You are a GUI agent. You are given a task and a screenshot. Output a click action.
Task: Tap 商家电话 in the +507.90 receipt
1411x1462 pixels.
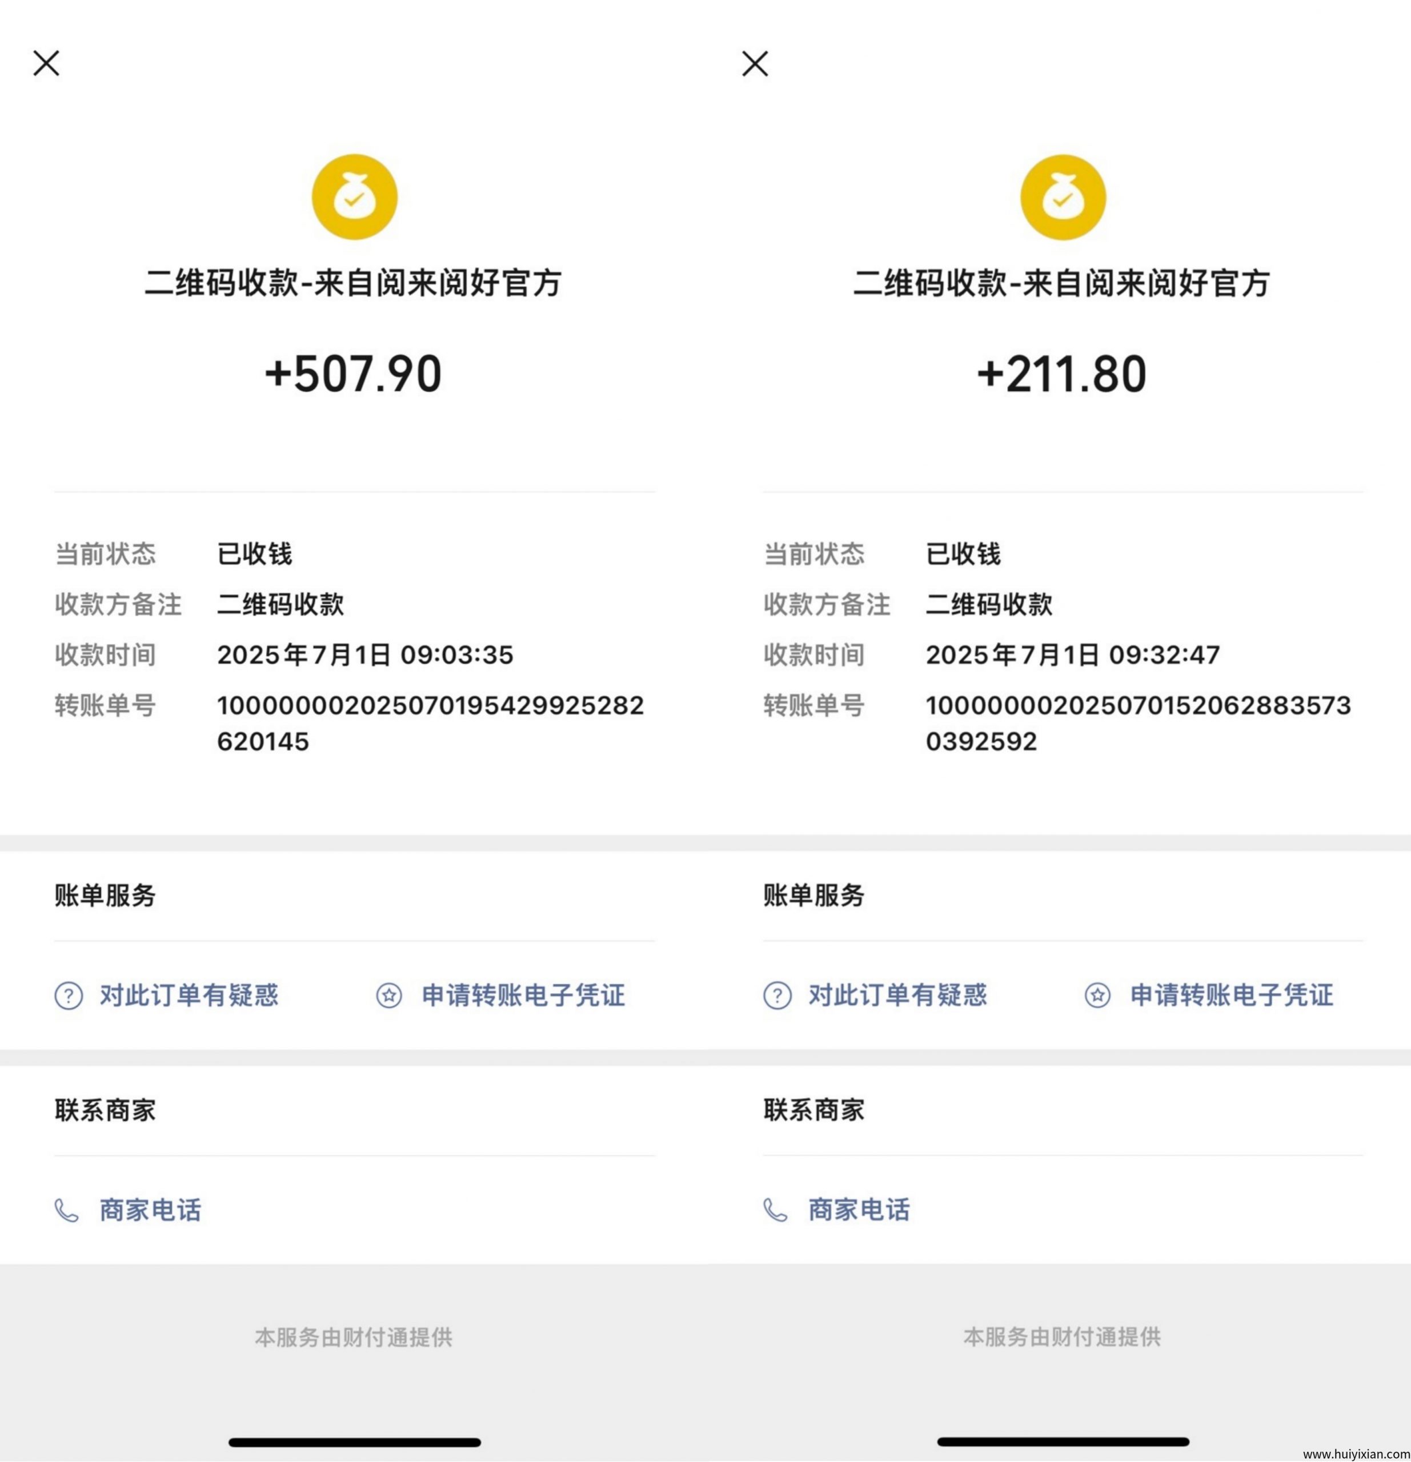click(x=150, y=1210)
